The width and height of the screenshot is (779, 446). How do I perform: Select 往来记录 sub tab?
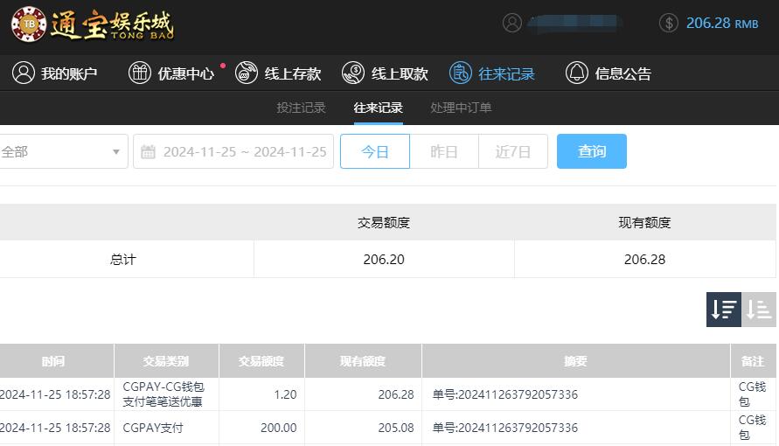[x=378, y=108]
